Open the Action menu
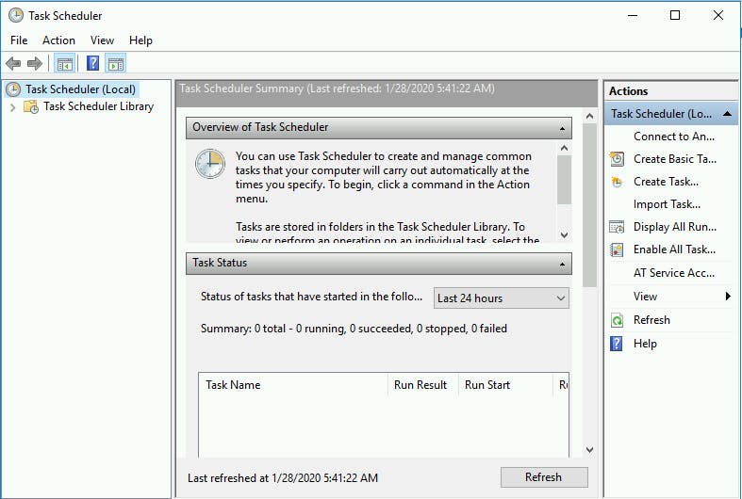The width and height of the screenshot is (742, 499). pyautogui.click(x=58, y=40)
